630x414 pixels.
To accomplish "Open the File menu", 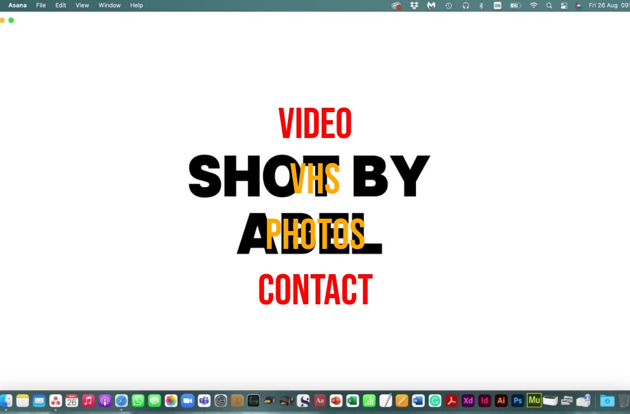I will [x=41, y=6].
